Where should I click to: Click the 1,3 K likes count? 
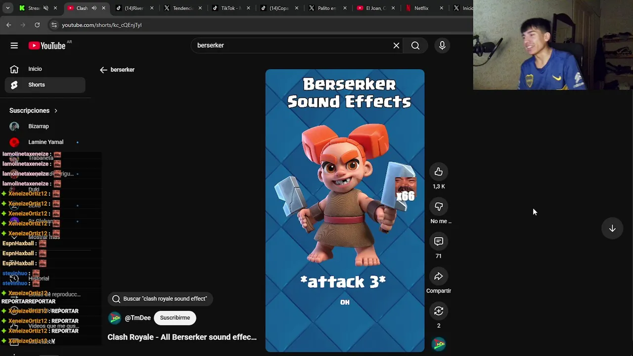pos(439,186)
